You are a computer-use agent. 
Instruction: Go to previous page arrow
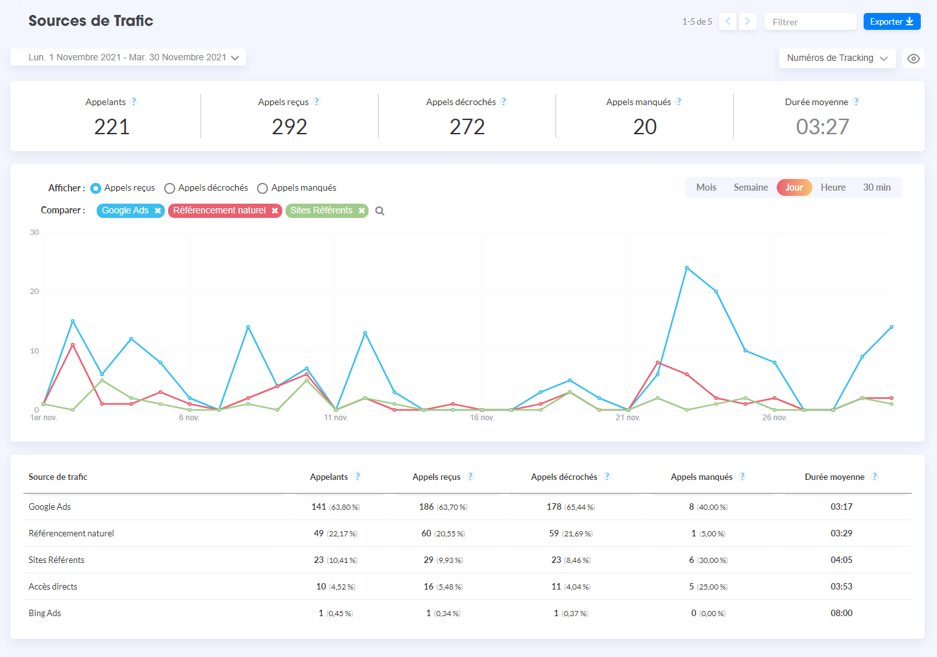tap(727, 21)
